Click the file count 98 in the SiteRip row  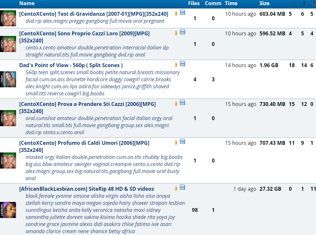[195, 210]
